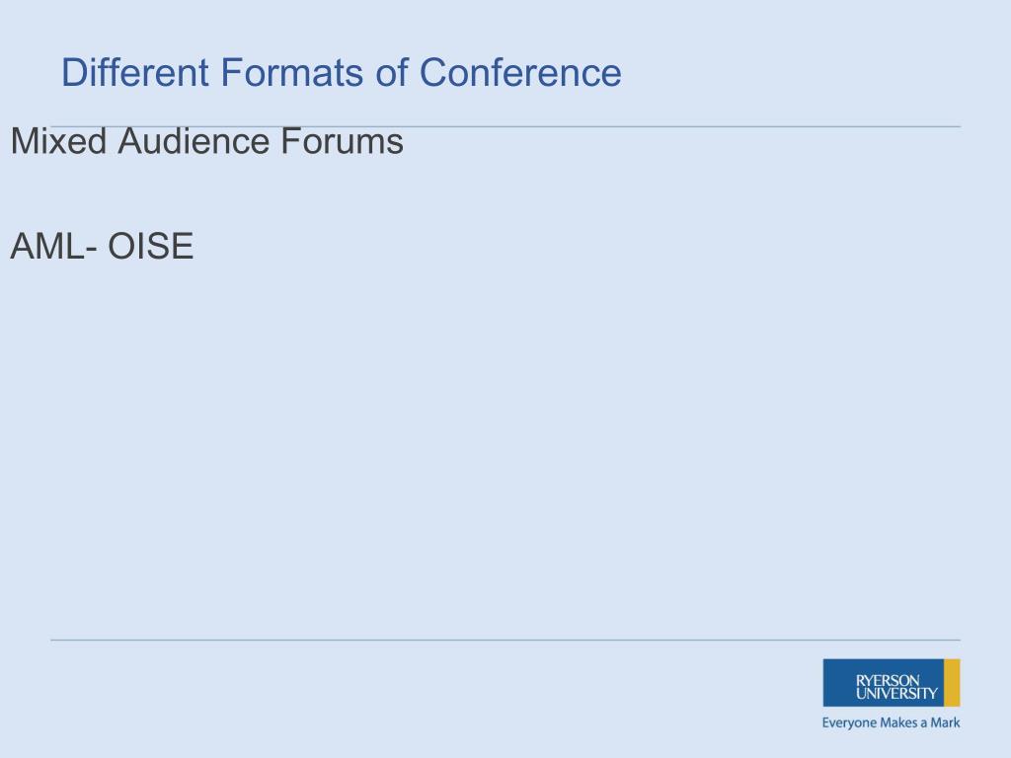Click the 'RYERSON' word inside the logo

pos(888,681)
